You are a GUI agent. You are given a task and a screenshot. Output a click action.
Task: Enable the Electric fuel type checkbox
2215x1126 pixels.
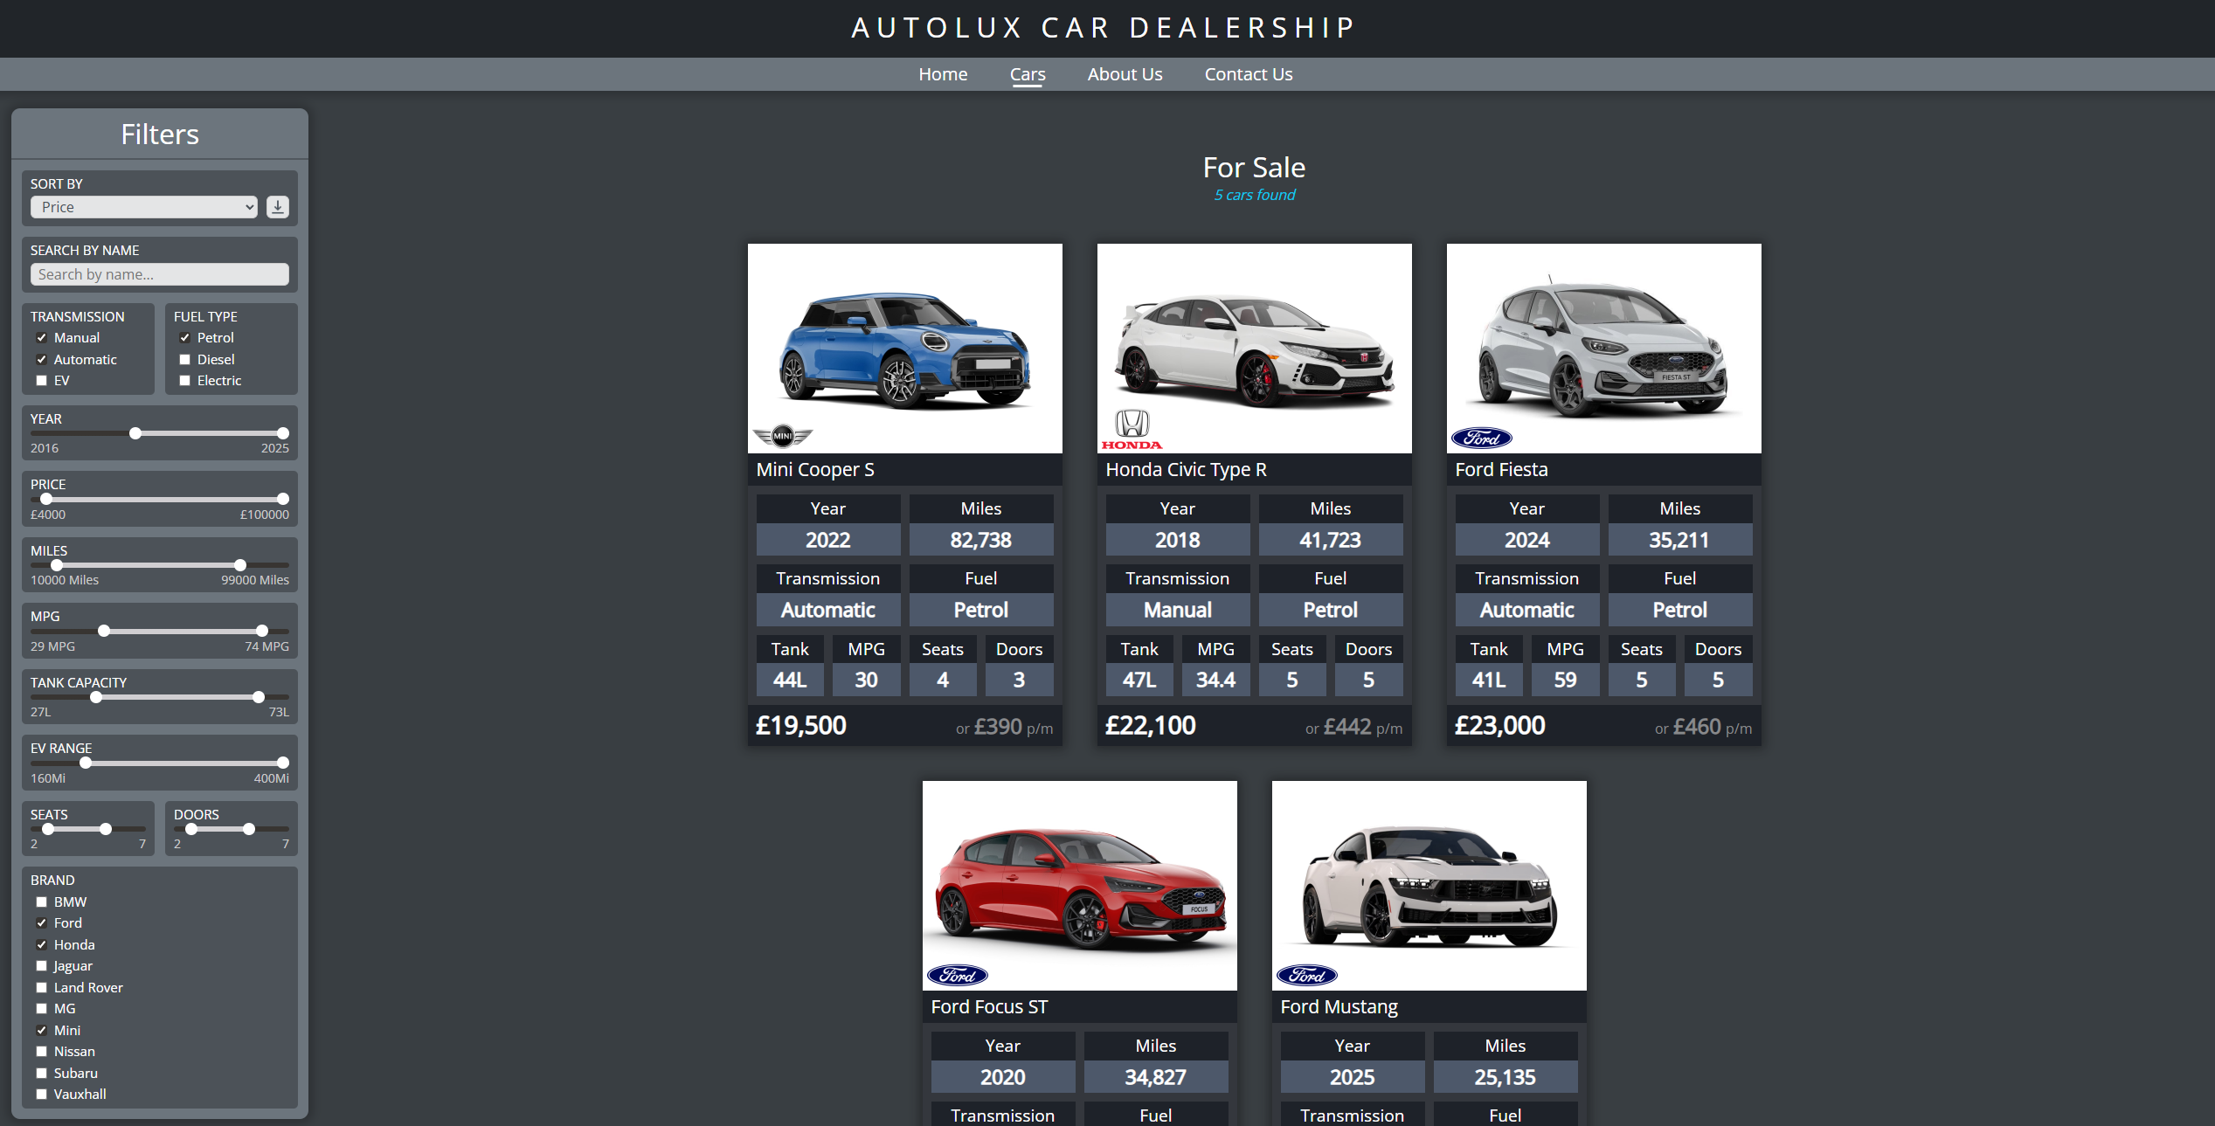click(184, 381)
